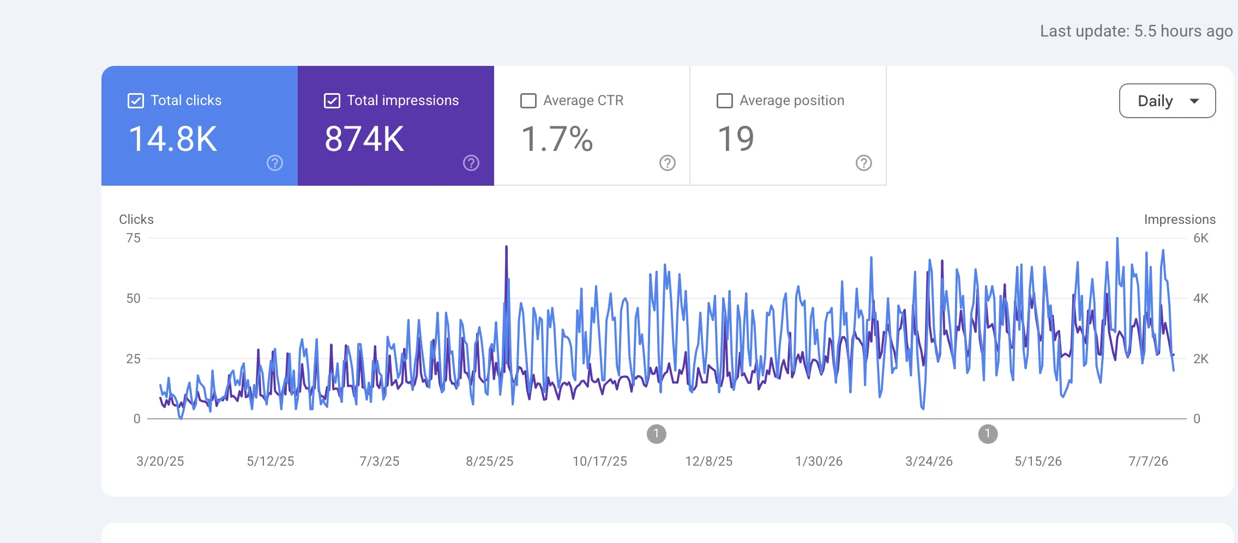Viewport: 1238px width, 543px height.
Task: Click the 10/17/25 date axis label
Action: [600, 461]
